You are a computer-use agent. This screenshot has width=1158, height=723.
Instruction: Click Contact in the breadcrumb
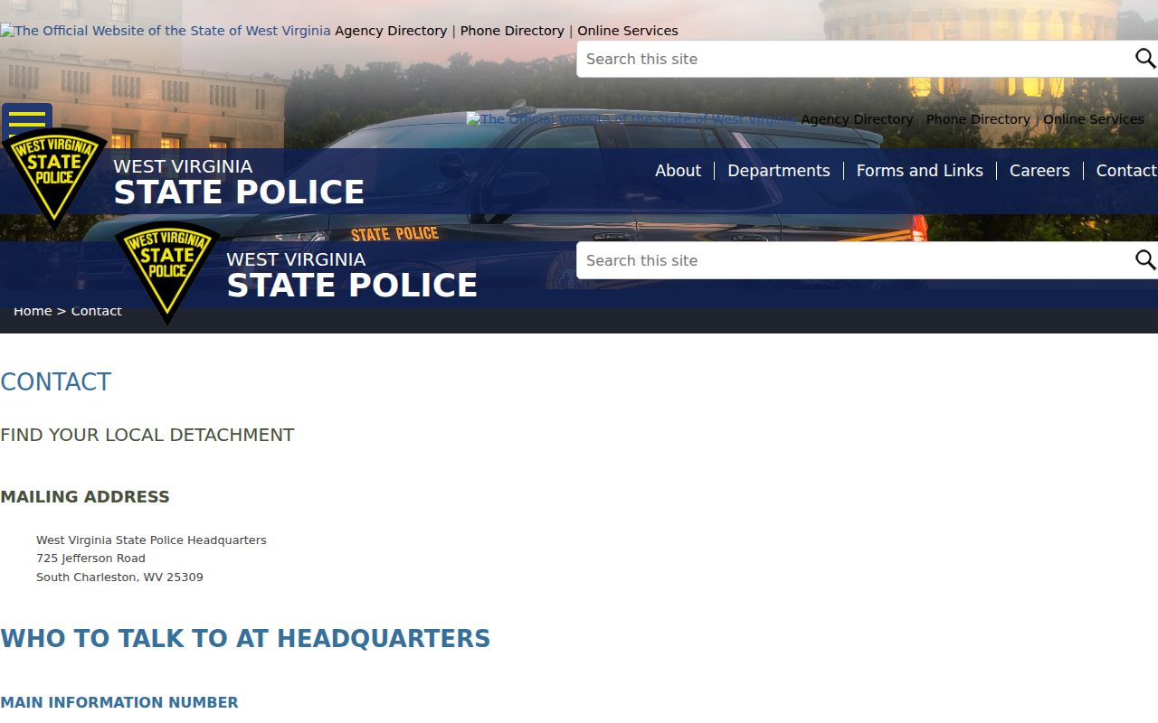point(96,311)
